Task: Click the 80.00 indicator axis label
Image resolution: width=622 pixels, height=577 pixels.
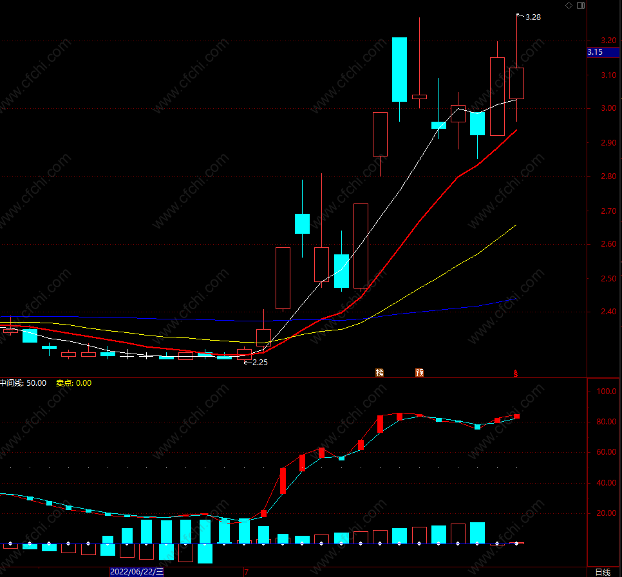Action: coord(607,422)
